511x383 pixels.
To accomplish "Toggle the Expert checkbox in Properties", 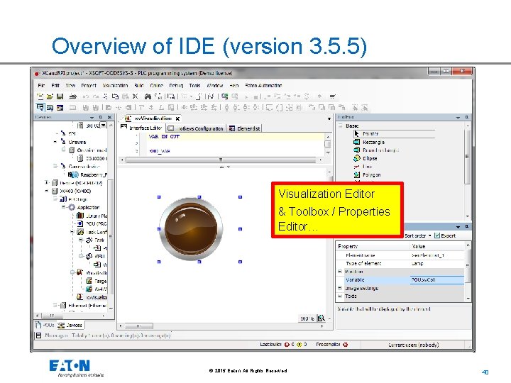I will [437, 235].
